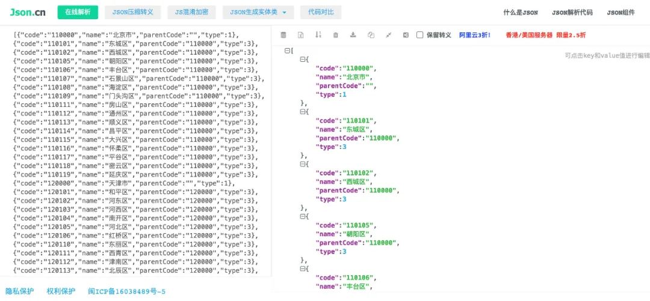The height and width of the screenshot is (301, 650).
Task: Click the "北京市" name value in the tree
Action: click(x=356, y=78)
